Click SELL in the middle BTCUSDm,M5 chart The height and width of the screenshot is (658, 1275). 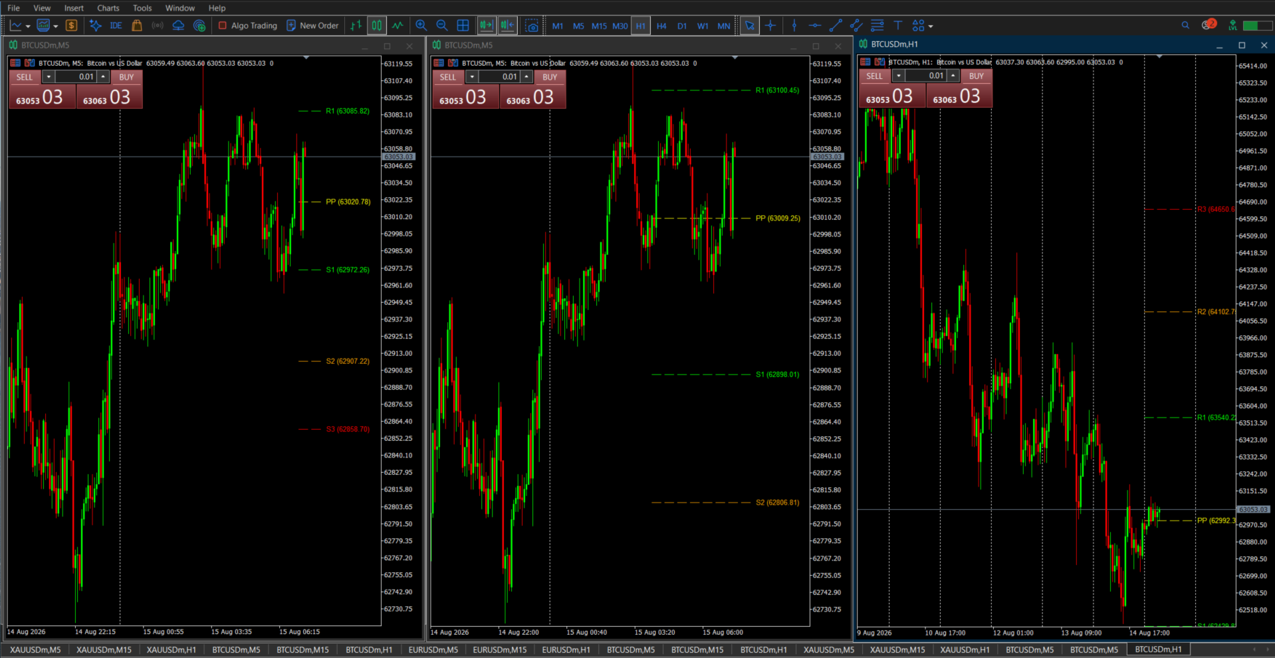pos(448,77)
